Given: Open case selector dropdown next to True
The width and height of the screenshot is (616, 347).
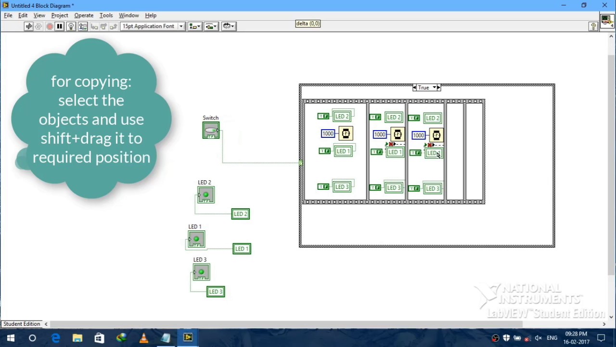Looking at the screenshot, I should (435, 88).
